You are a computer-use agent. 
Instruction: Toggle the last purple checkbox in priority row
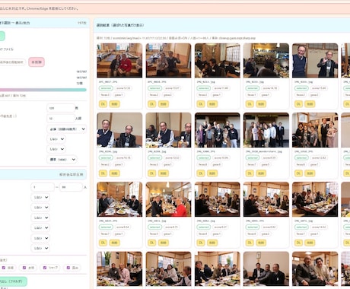pos(68,268)
